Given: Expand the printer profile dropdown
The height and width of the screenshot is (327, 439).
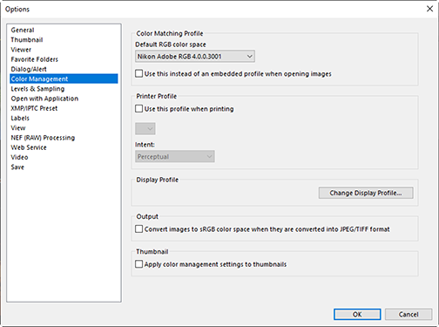Looking at the screenshot, I should pos(145,128).
